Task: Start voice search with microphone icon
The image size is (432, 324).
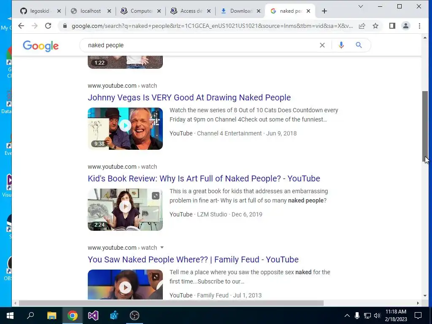Action: [x=341, y=45]
